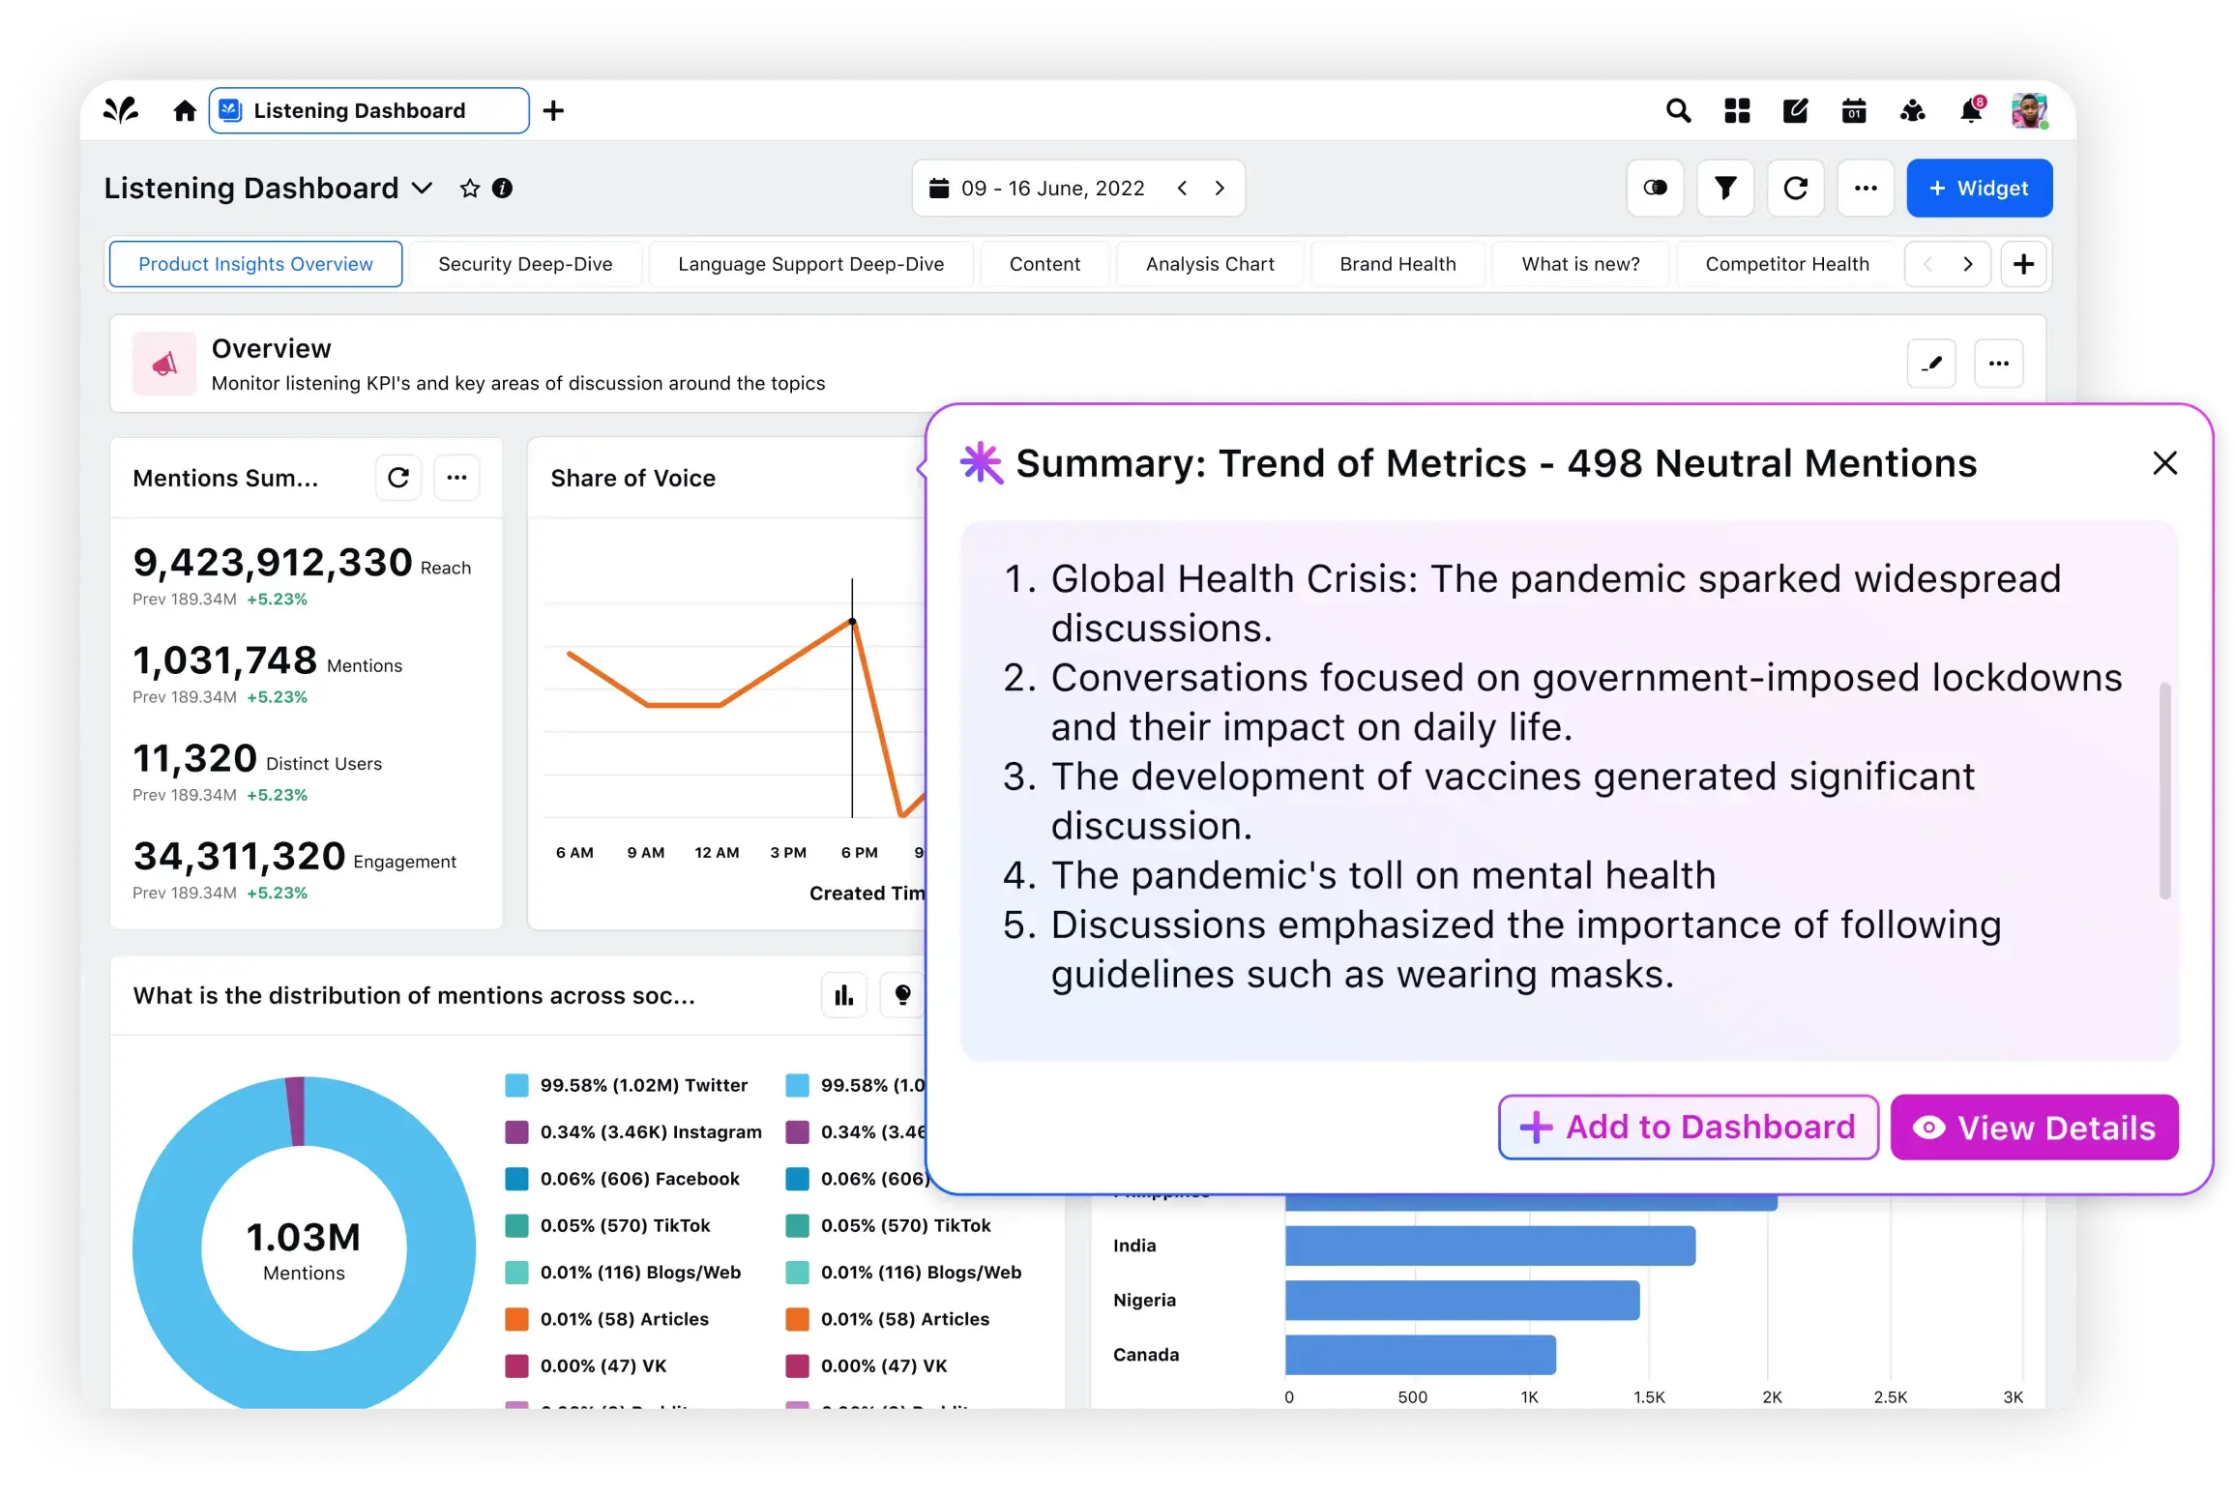Click the View Details button

[x=2034, y=1128]
